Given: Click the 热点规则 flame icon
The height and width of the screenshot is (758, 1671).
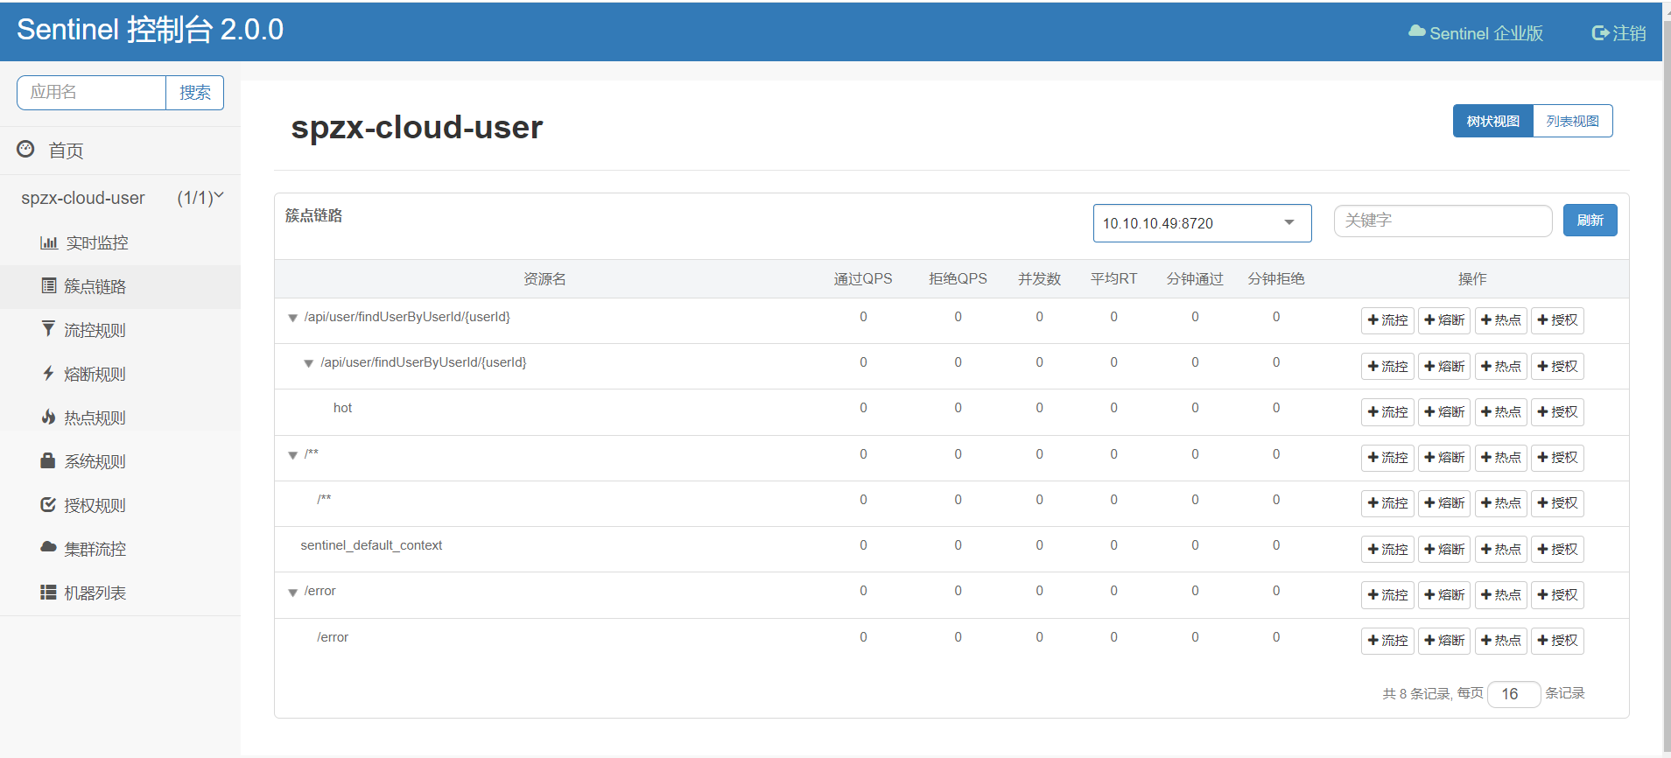Looking at the screenshot, I should [x=48, y=418].
